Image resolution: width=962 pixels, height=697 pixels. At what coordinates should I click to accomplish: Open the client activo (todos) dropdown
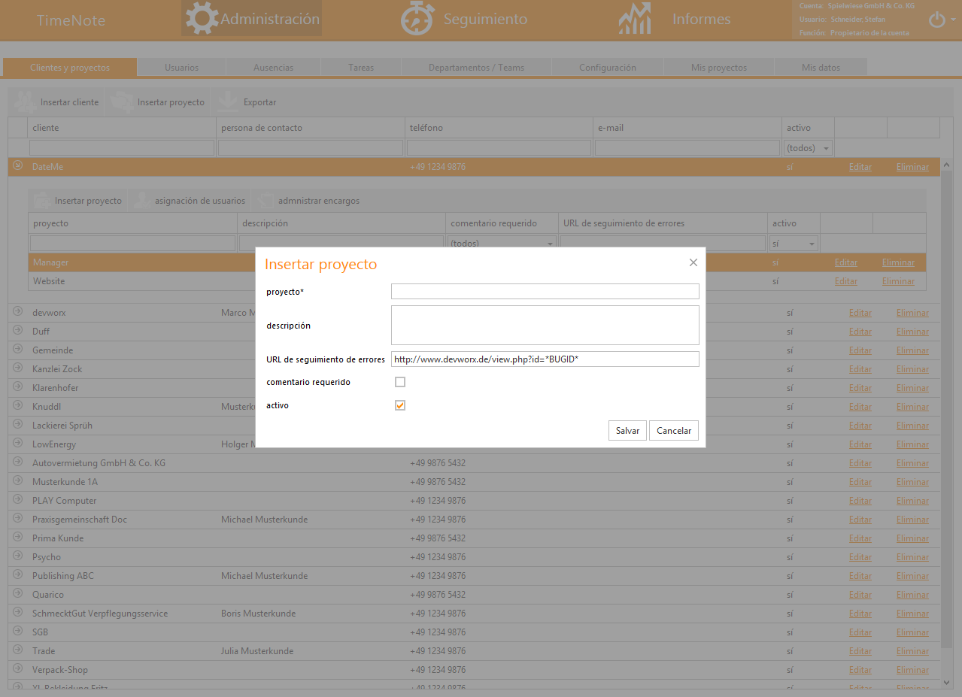click(808, 148)
